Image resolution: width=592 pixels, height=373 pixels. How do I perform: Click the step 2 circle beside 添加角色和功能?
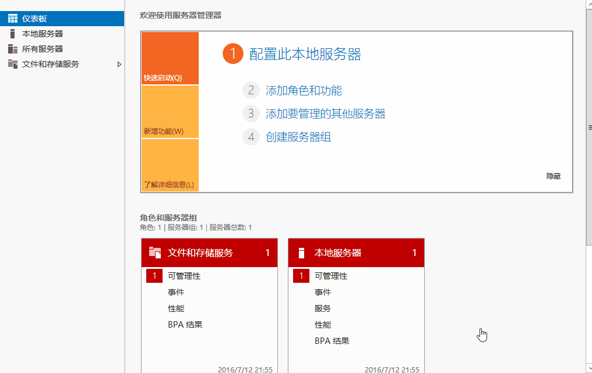251,91
